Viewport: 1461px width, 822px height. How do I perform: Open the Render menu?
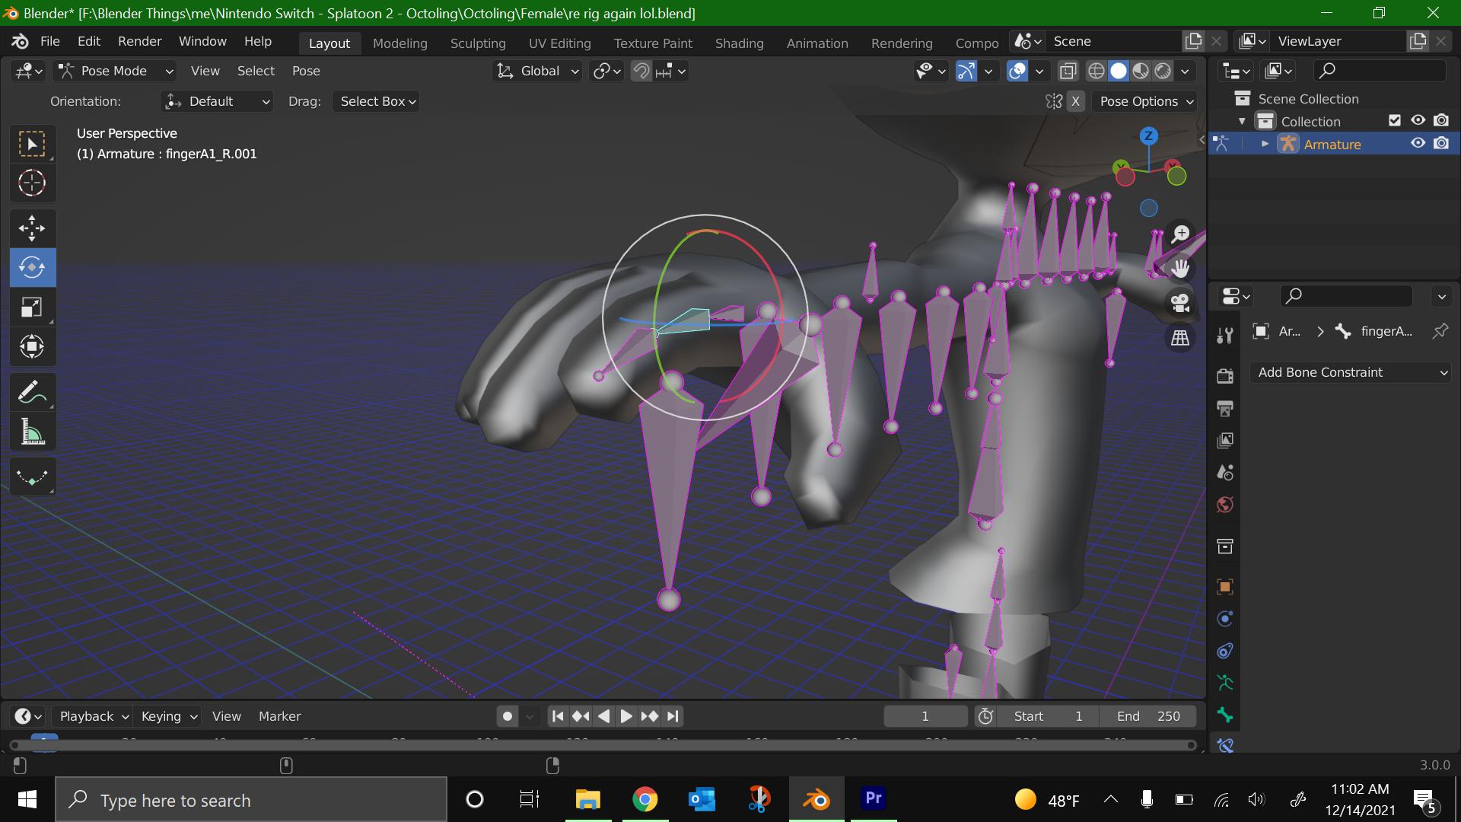tap(140, 41)
